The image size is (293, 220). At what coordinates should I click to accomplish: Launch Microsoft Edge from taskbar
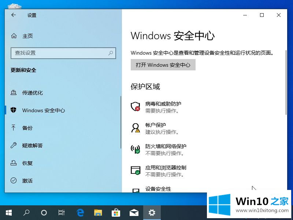pyautogui.click(x=80, y=213)
